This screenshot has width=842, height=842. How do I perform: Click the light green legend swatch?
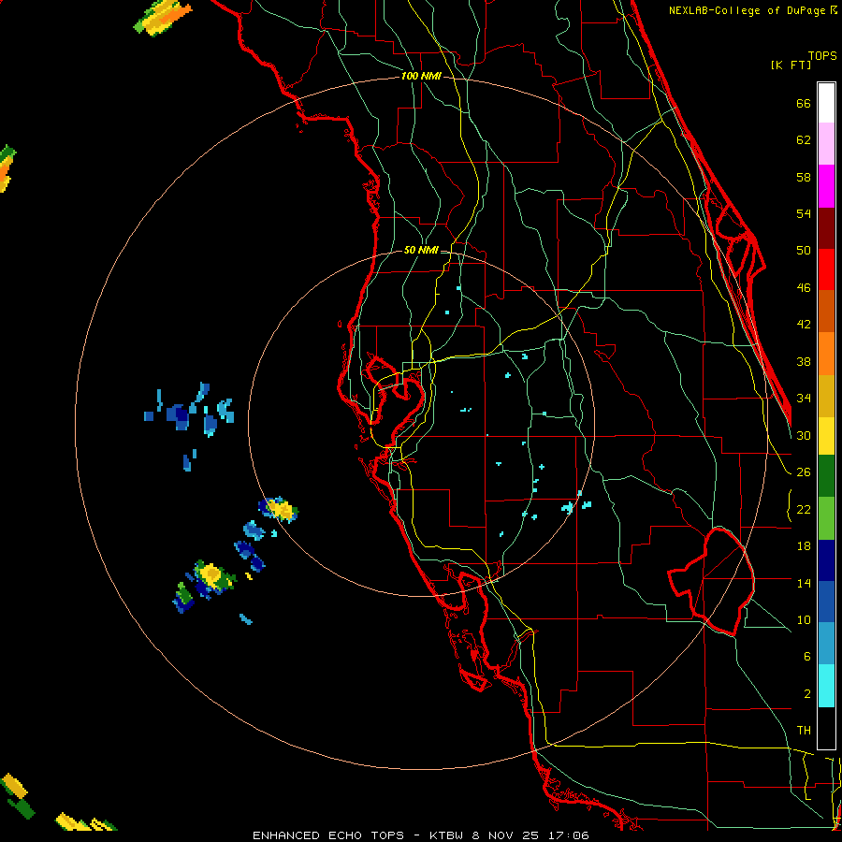(x=826, y=518)
